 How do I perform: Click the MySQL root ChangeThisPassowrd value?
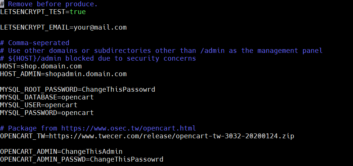(x=118, y=89)
